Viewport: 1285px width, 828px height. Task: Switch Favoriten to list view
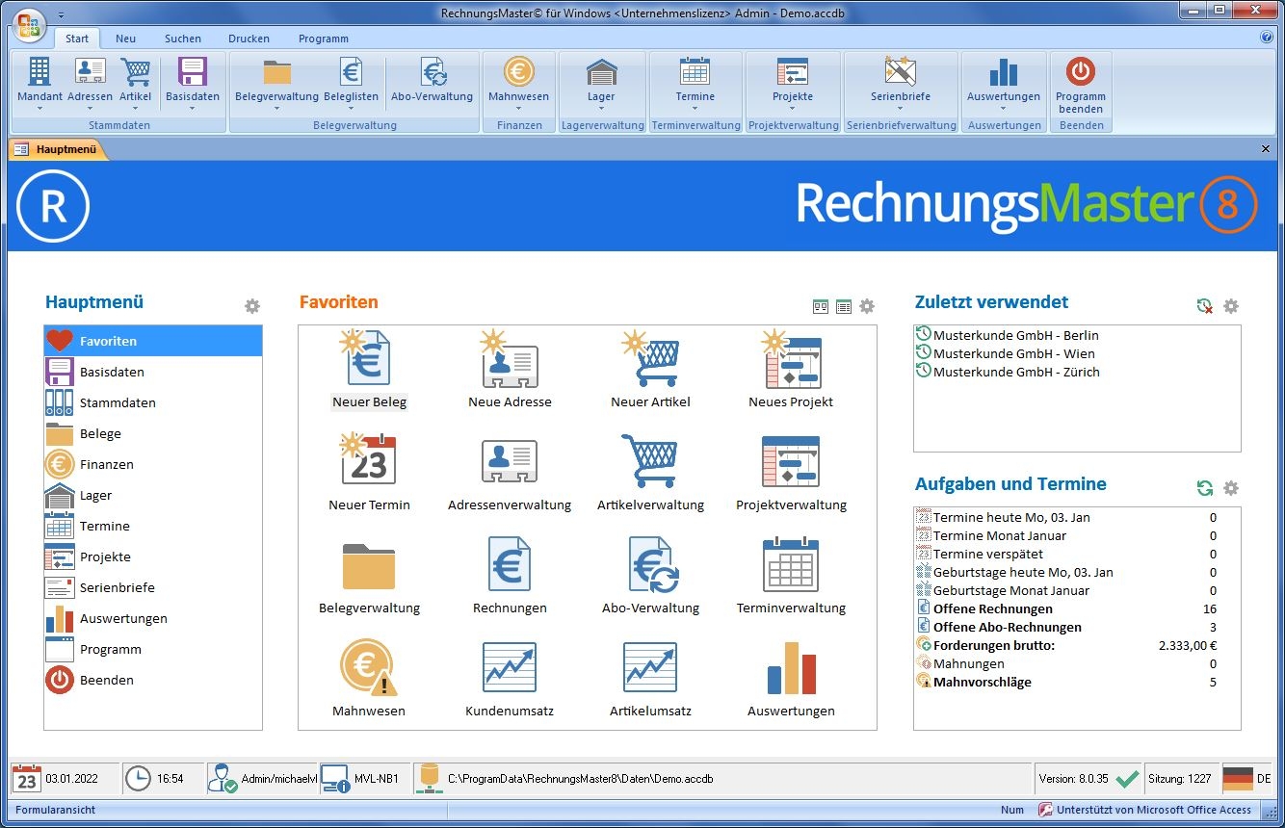coord(844,306)
